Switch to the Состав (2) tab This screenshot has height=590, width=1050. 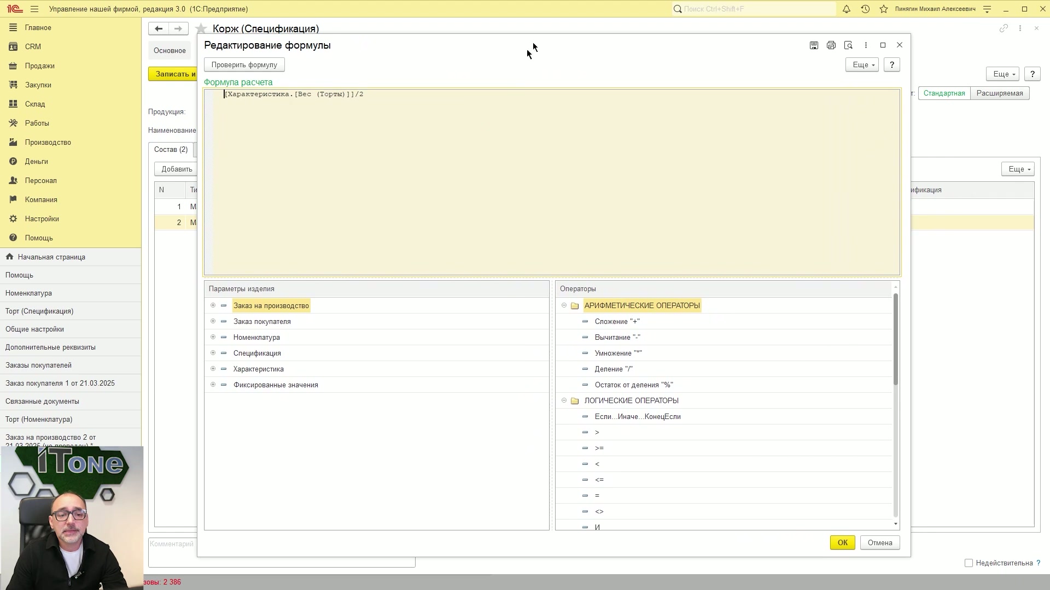(x=171, y=149)
